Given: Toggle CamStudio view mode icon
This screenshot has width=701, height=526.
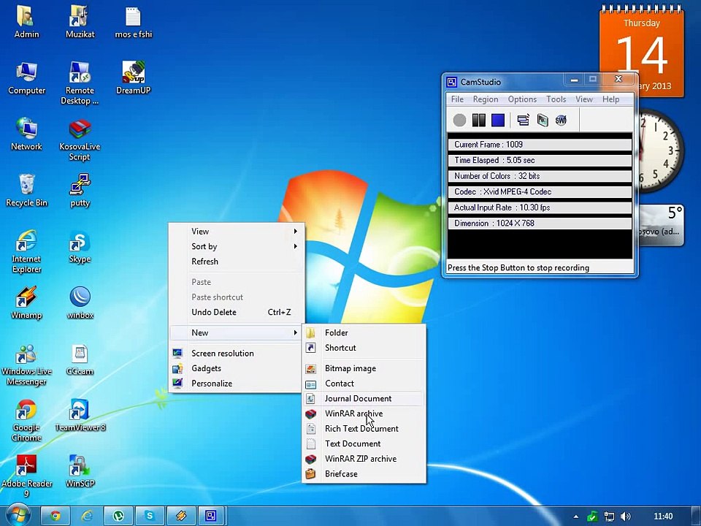Looking at the screenshot, I should [x=523, y=120].
